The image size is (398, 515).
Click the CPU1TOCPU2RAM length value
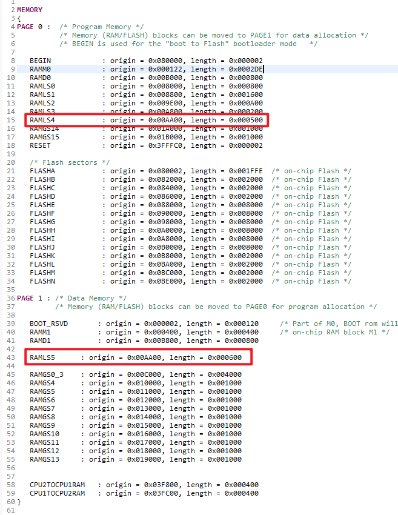(x=242, y=493)
